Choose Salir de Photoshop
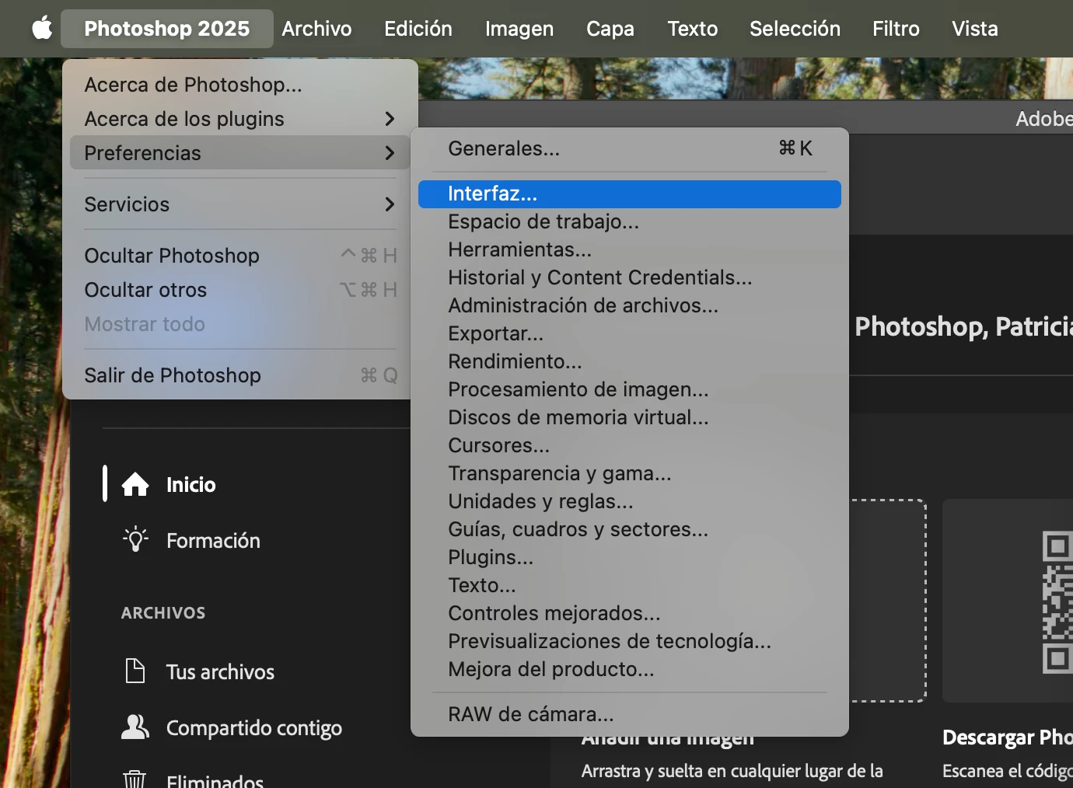This screenshot has height=788, width=1073. pos(240,375)
